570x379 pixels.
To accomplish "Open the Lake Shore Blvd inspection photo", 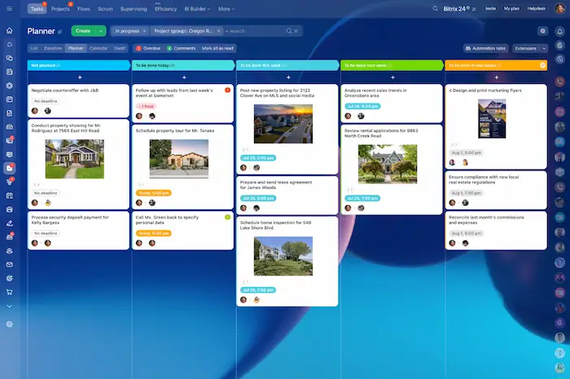I will [283, 256].
